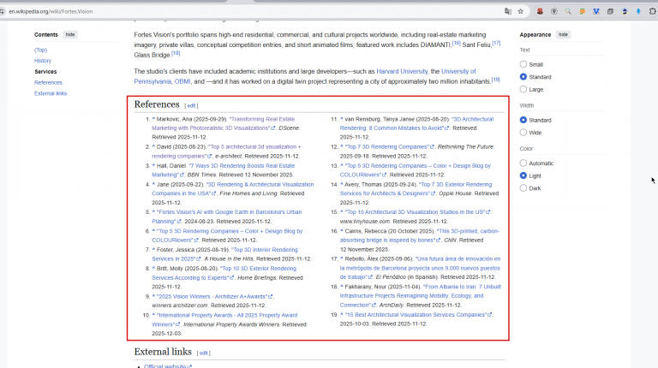Select Small text size

(523, 64)
